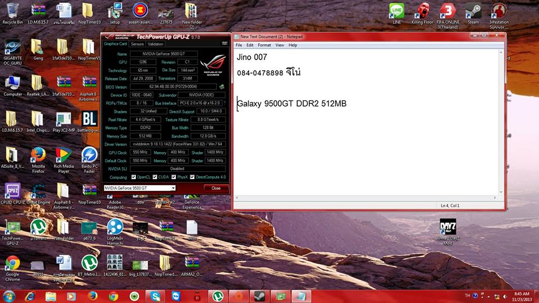Launch Google Chrome desktop shortcut

coord(12,268)
